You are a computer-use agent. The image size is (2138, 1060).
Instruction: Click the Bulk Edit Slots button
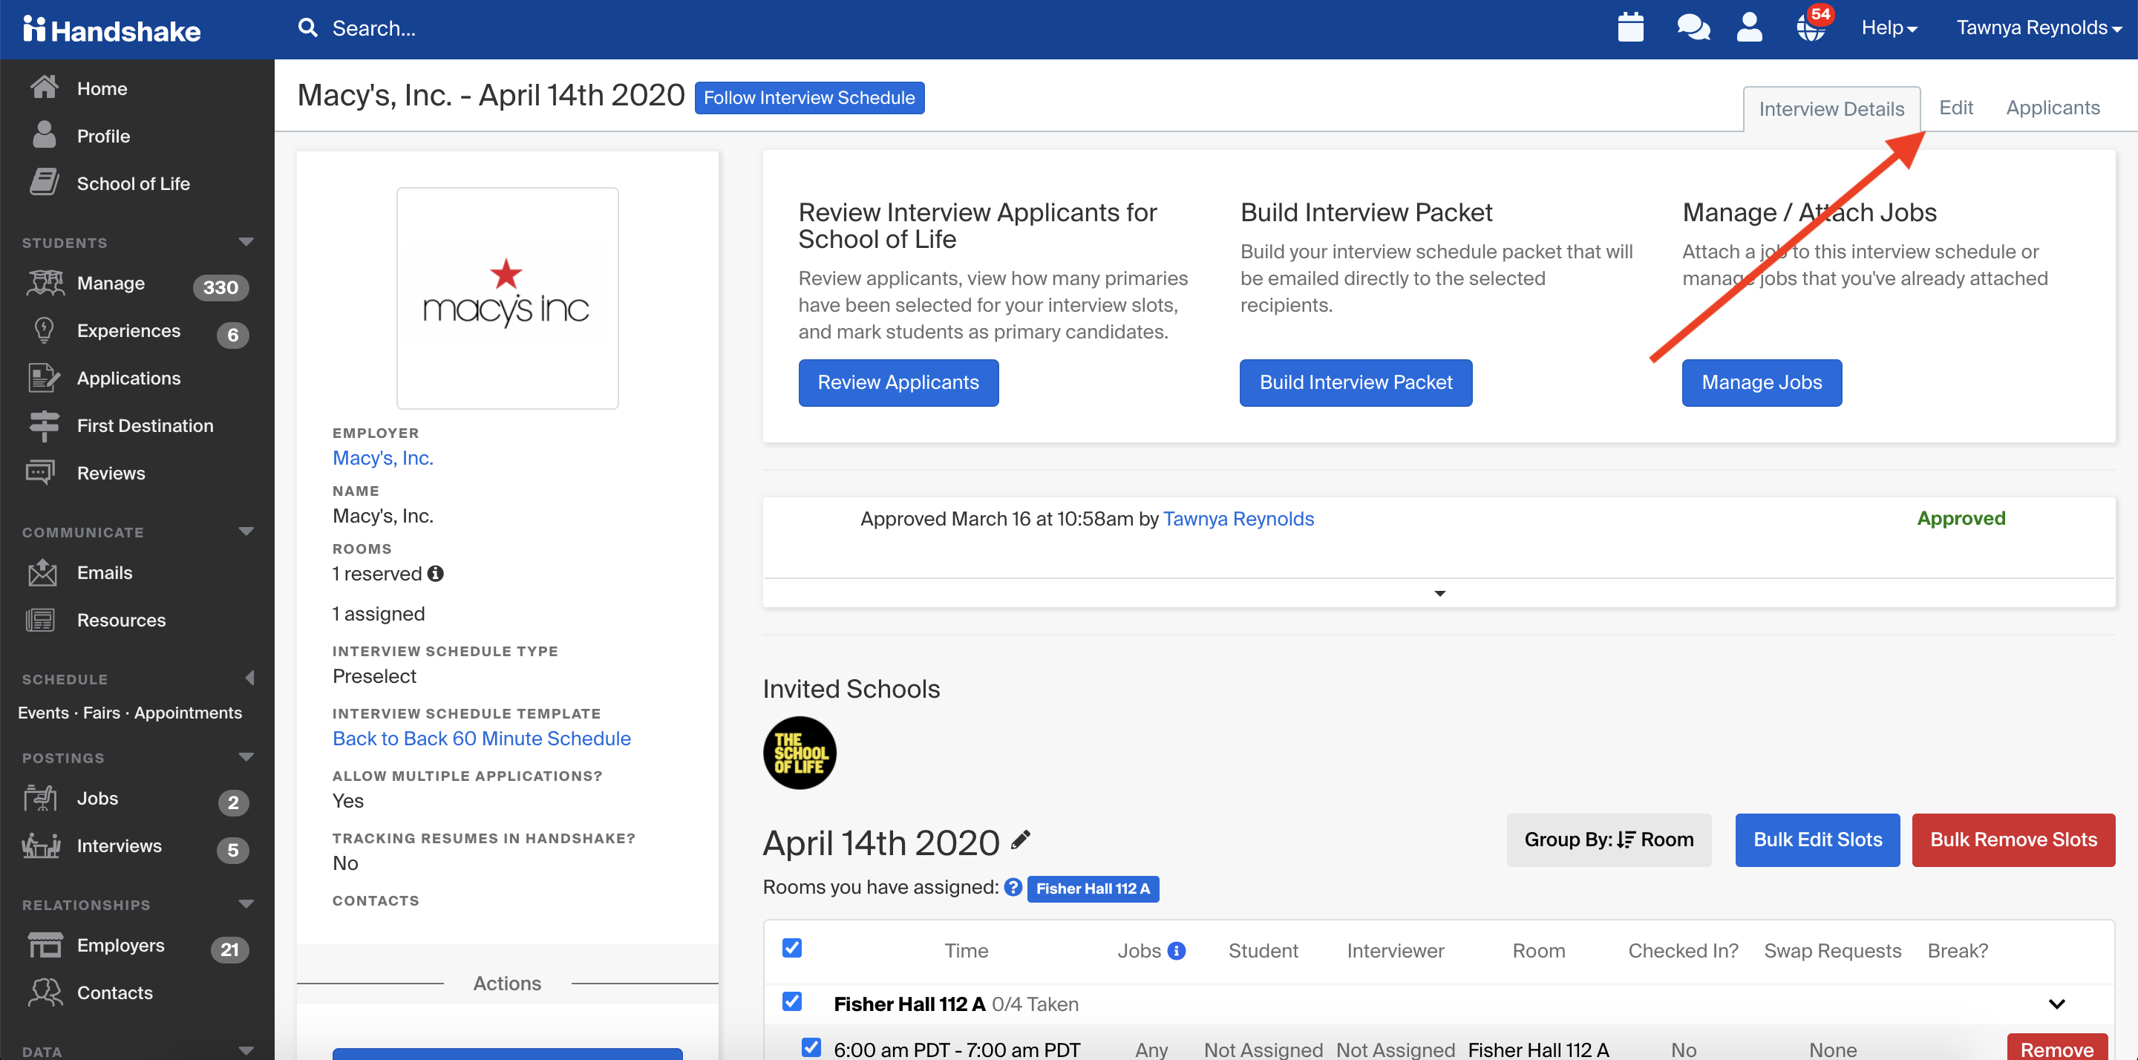click(x=1817, y=840)
